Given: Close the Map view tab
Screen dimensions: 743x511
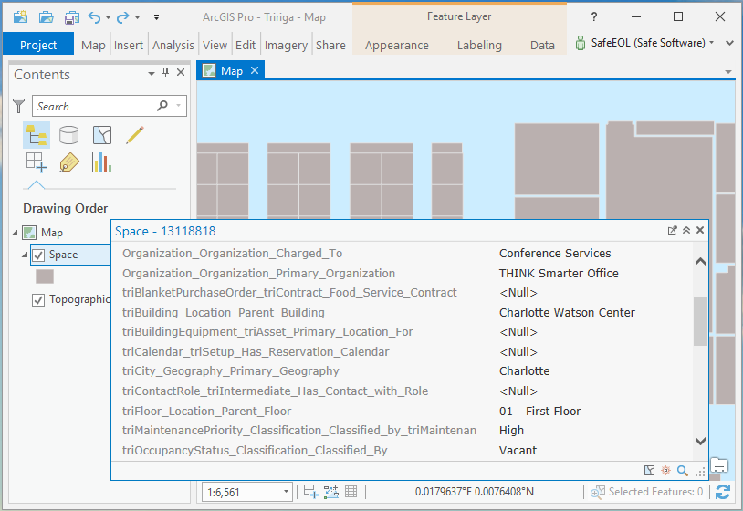Looking at the screenshot, I should click(x=255, y=70).
